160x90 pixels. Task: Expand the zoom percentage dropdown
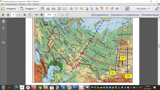coord(55,15)
